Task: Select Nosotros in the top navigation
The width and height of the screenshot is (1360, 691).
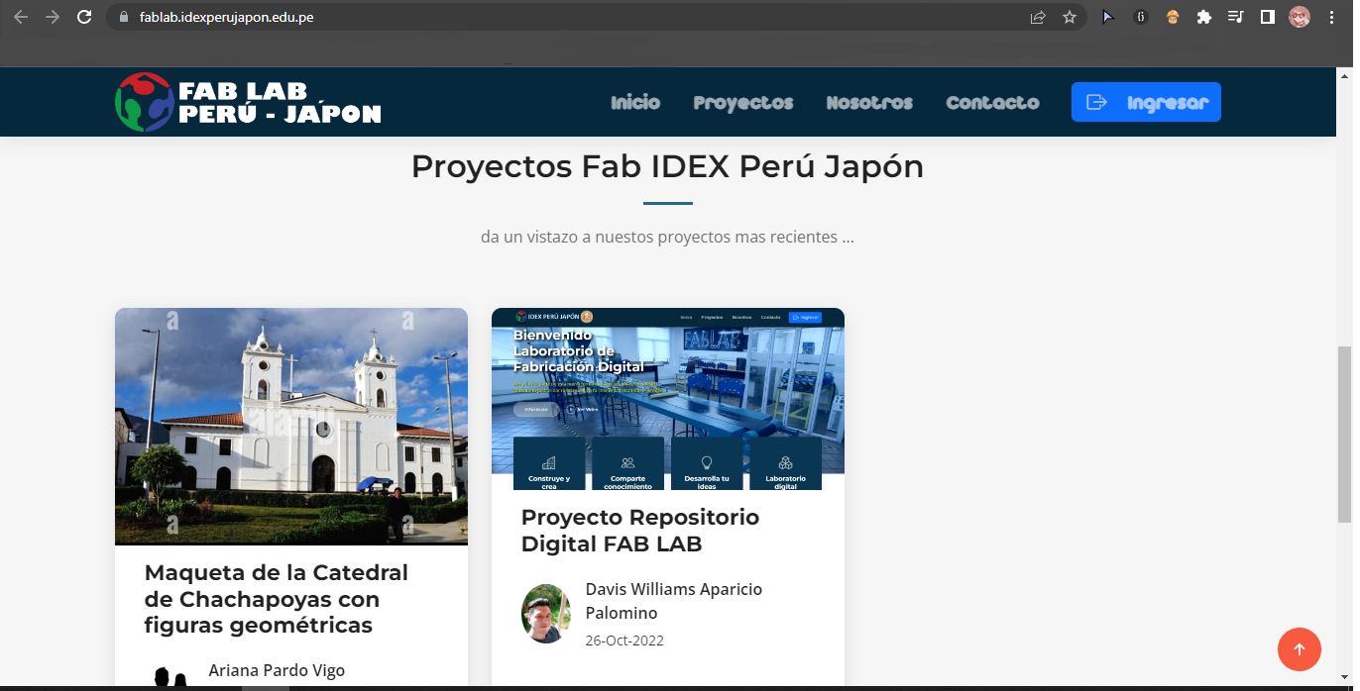Action: click(868, 103)
